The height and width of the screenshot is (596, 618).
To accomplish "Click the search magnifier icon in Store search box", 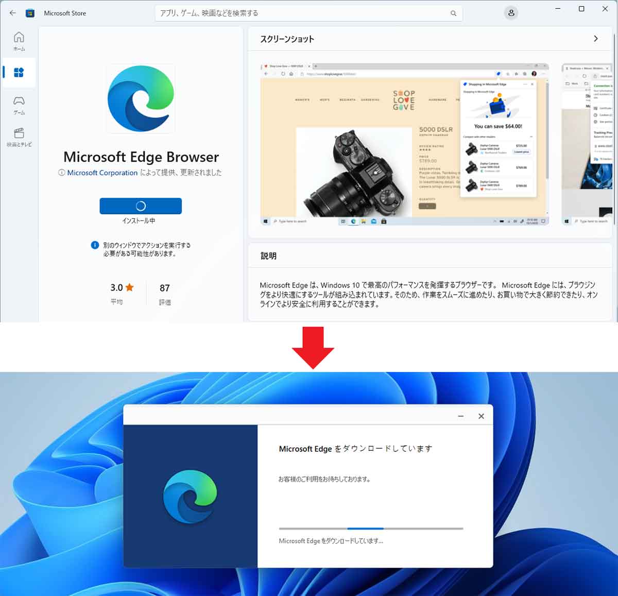I will click(453, 13).
